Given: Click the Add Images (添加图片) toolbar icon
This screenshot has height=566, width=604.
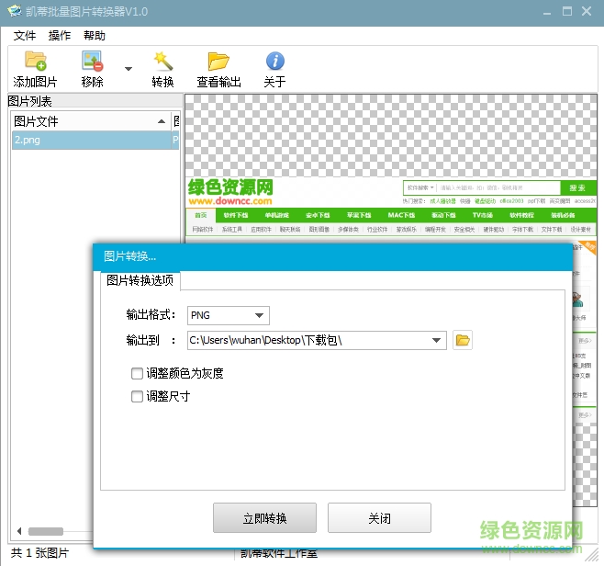Looking at the screenshot, I should (35, 62).
